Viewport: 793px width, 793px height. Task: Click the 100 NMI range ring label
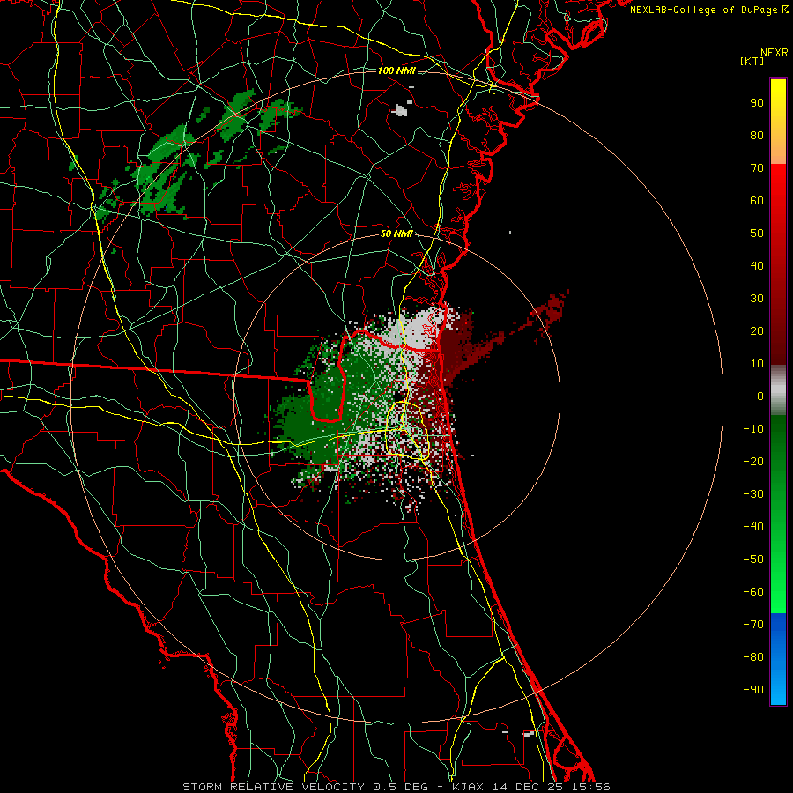click(396, 70)
